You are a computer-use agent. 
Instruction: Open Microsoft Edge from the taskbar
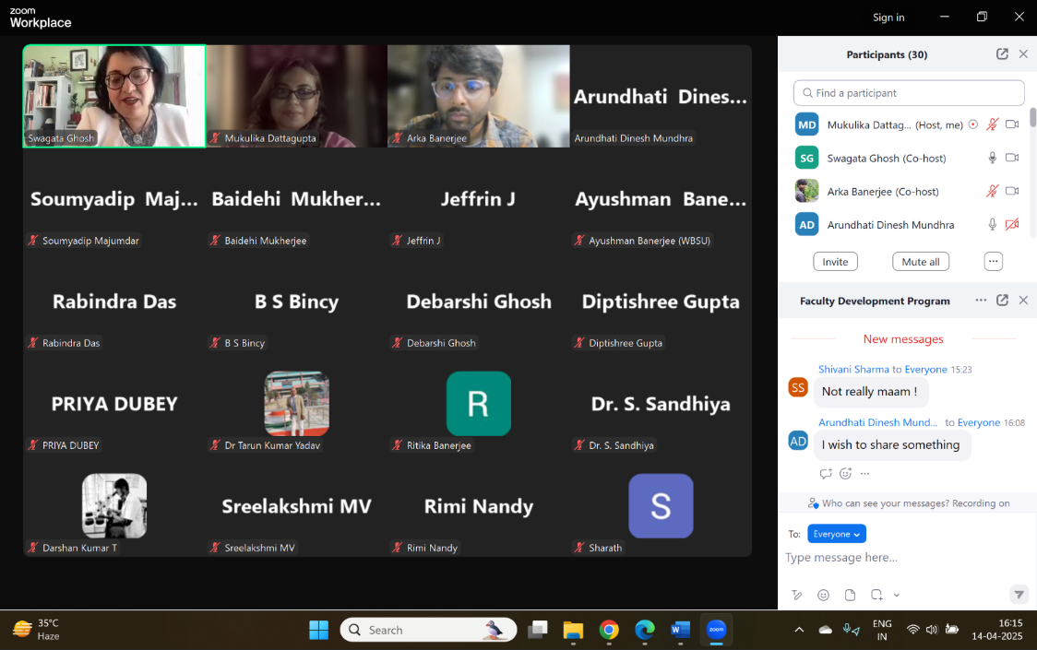(x=644, y=630)
